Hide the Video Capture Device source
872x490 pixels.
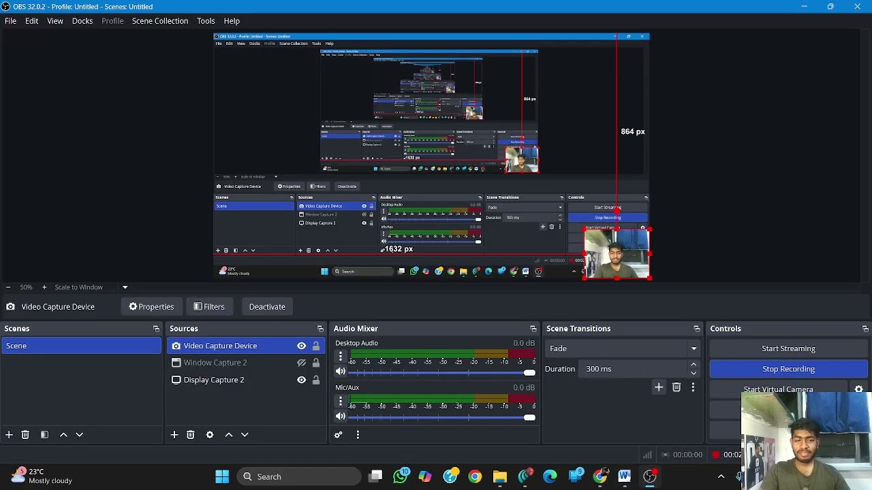coord(301,346)
